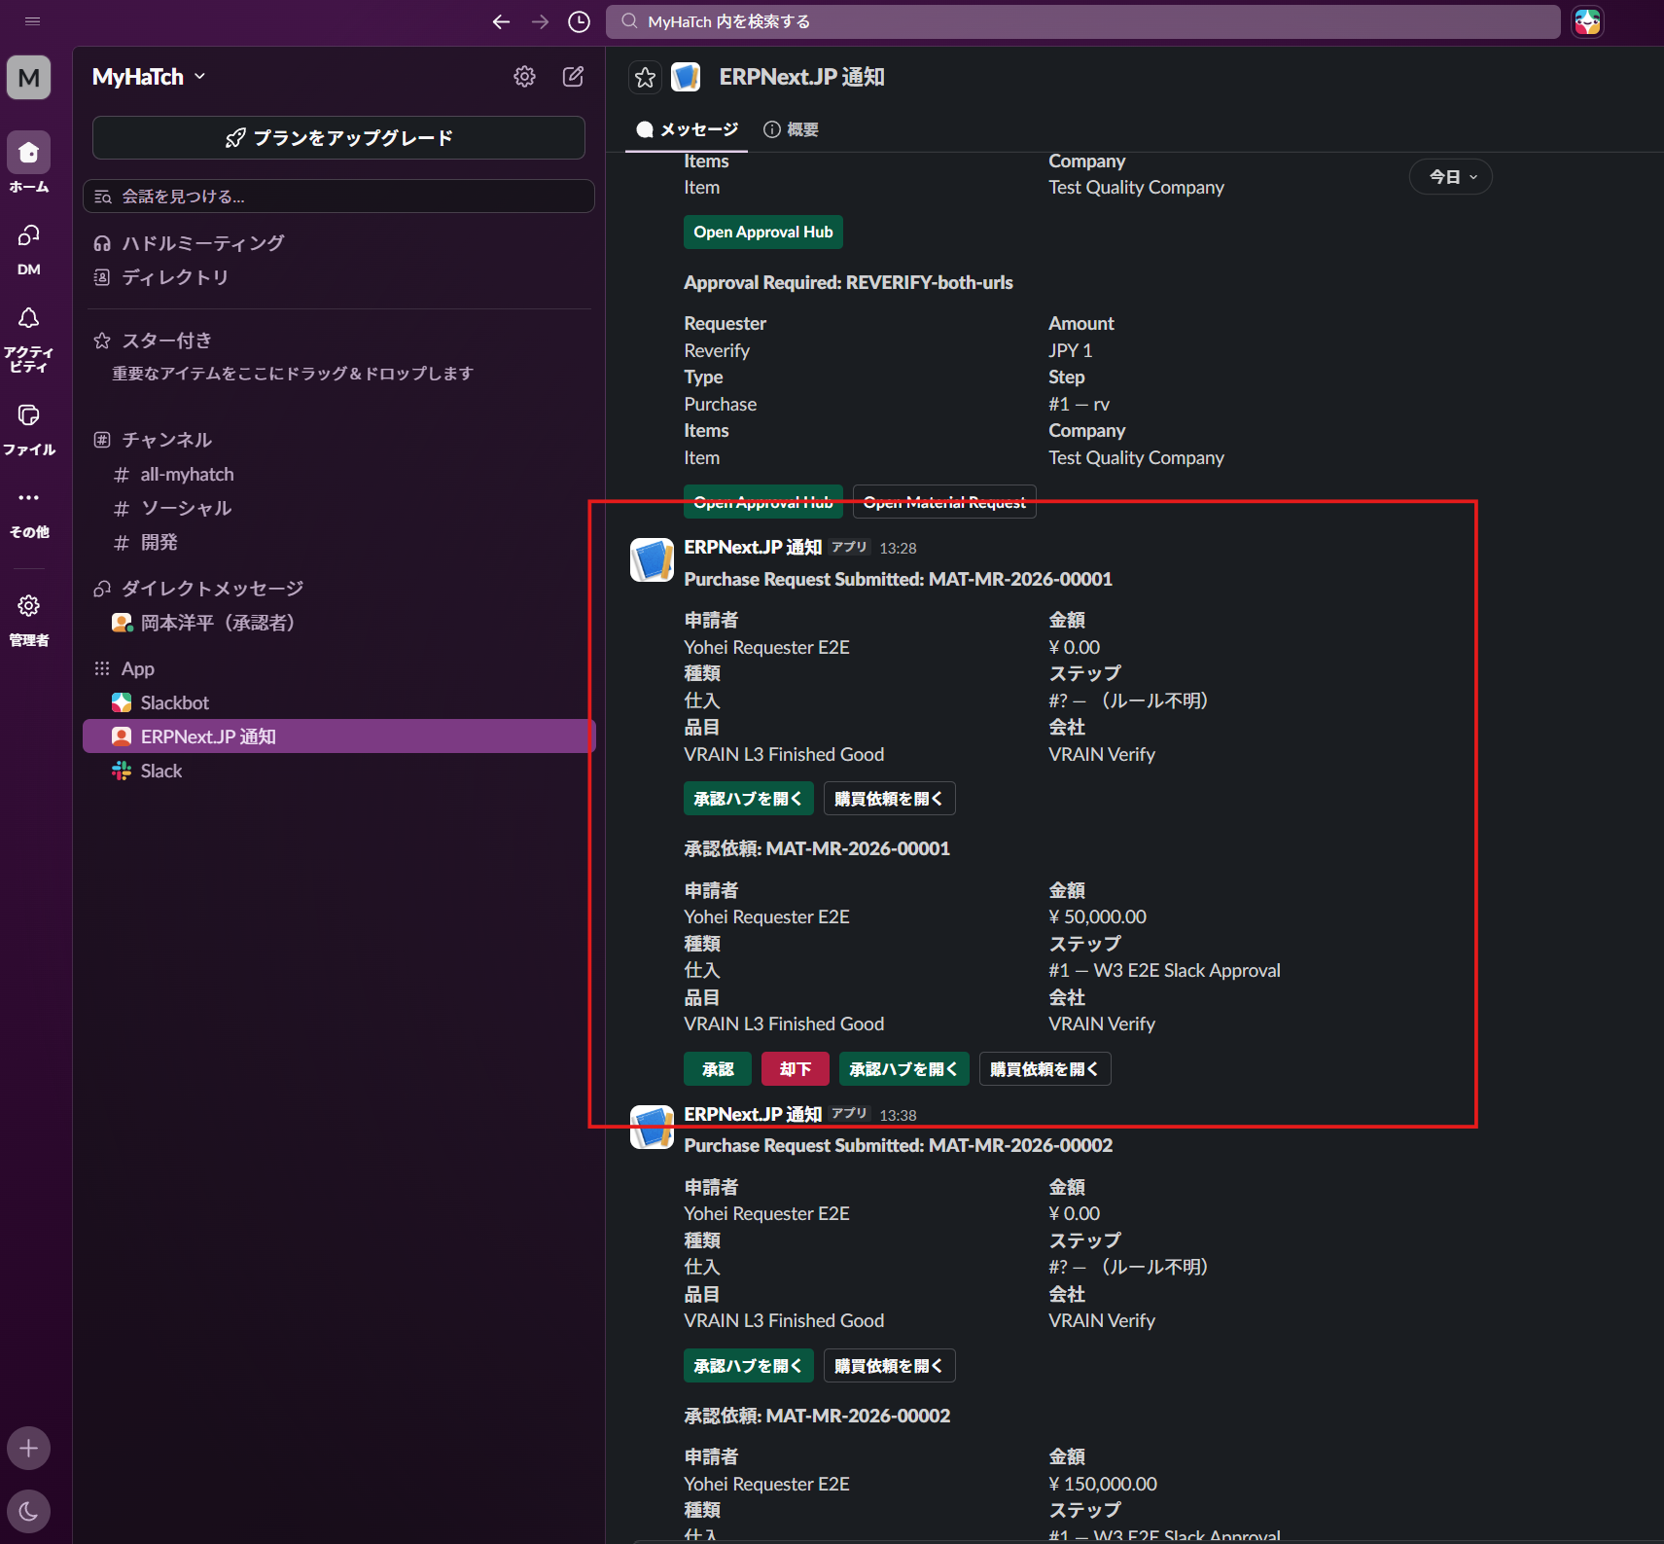The height and width of the screenshot is (1544, 1664).
Task: Open sidebar preferences gear next to MyHaTch
Action: click(524, 77)
